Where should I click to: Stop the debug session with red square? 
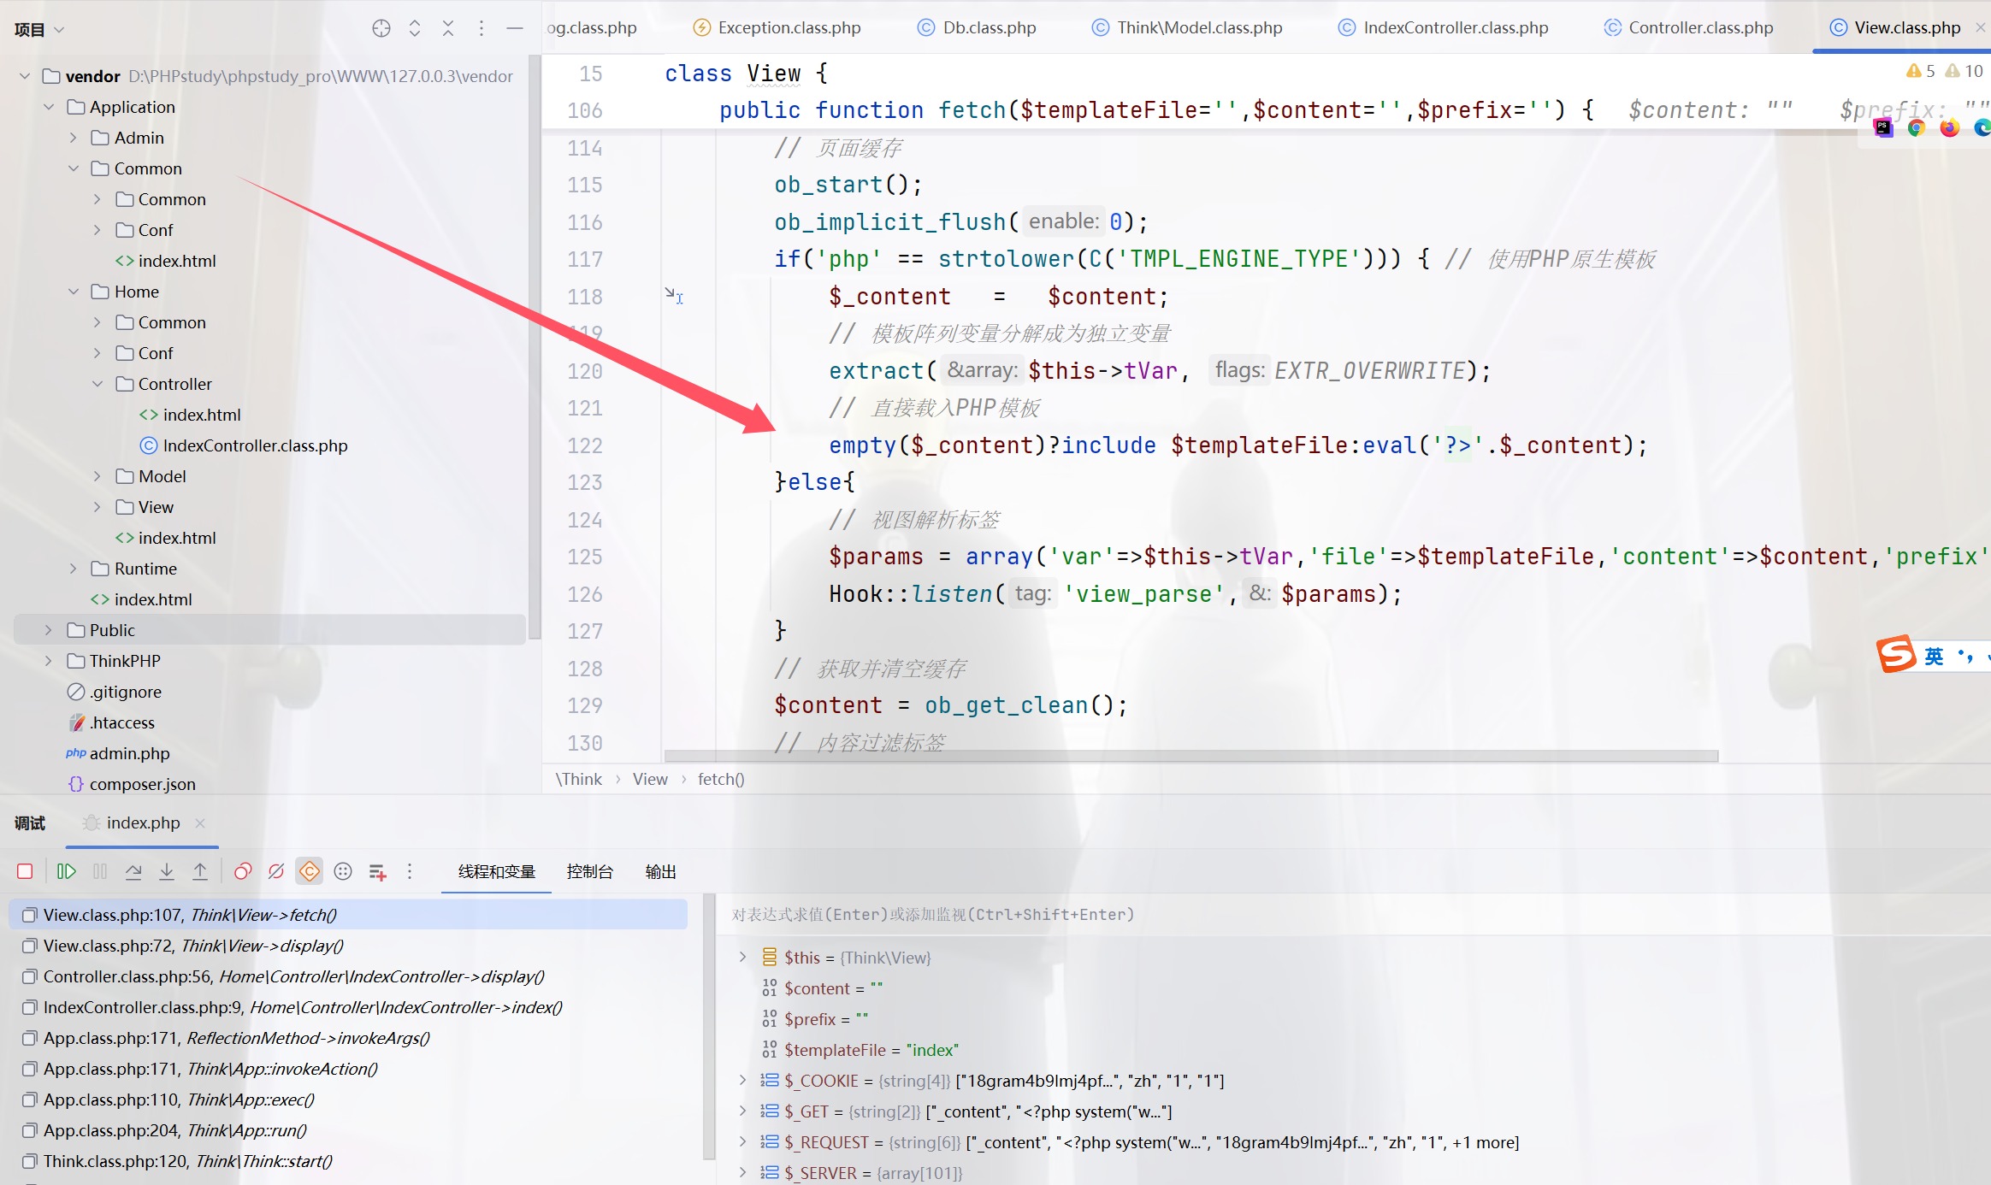[x=25, y=871]
